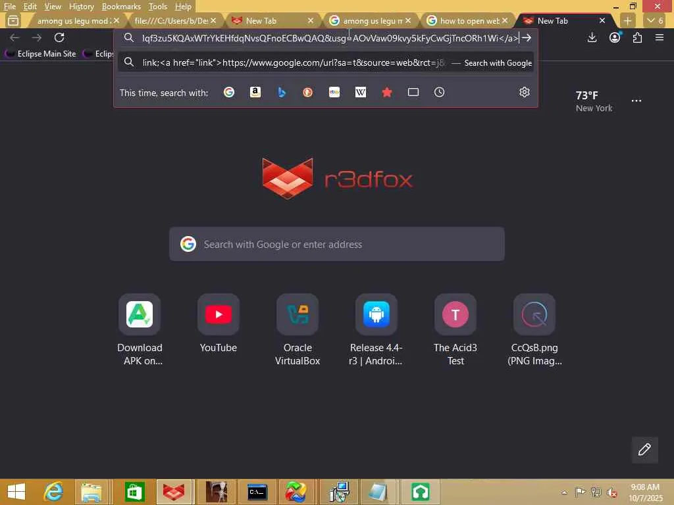Select the Search with Google suggestion row
This screenshot has width=674, height=505.
(x=326, y=63)
